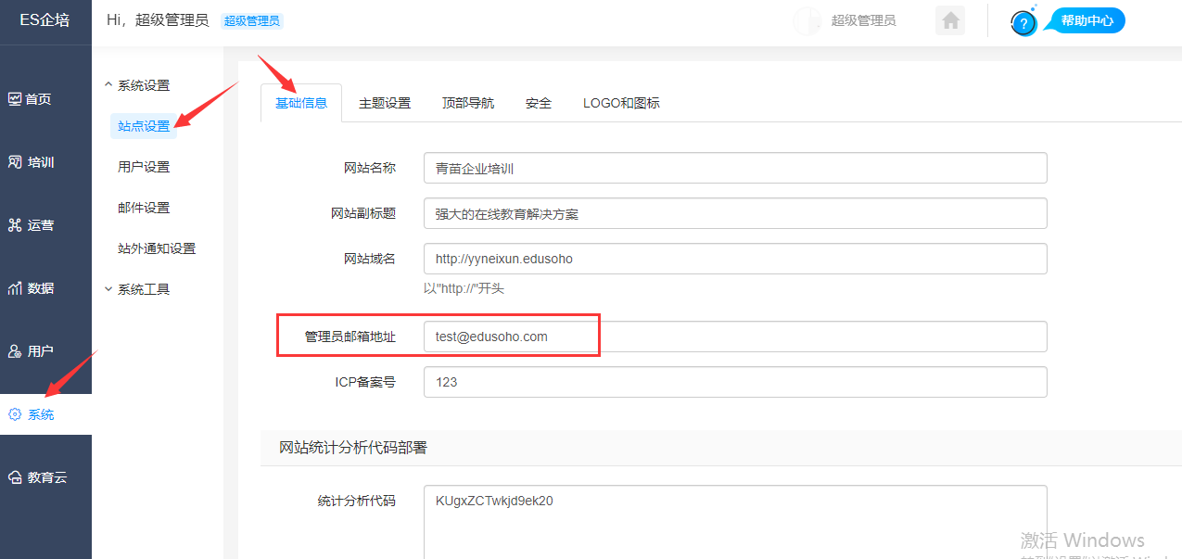Open 培训 training section icon
Image resolution: width=1182 pixels, height=559 pixels.
click(15, 162)
